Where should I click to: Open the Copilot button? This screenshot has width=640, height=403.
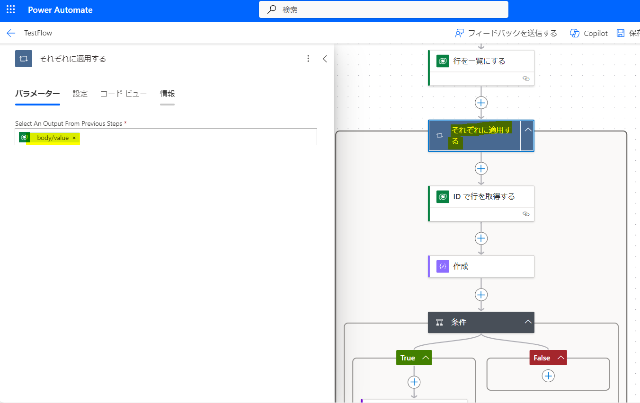coord(588,33)
